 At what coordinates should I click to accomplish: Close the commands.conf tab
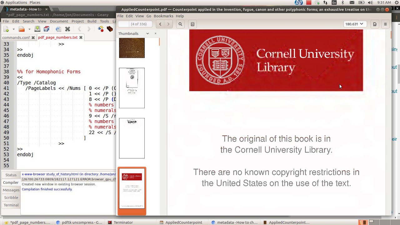click(x=33, y=37)
